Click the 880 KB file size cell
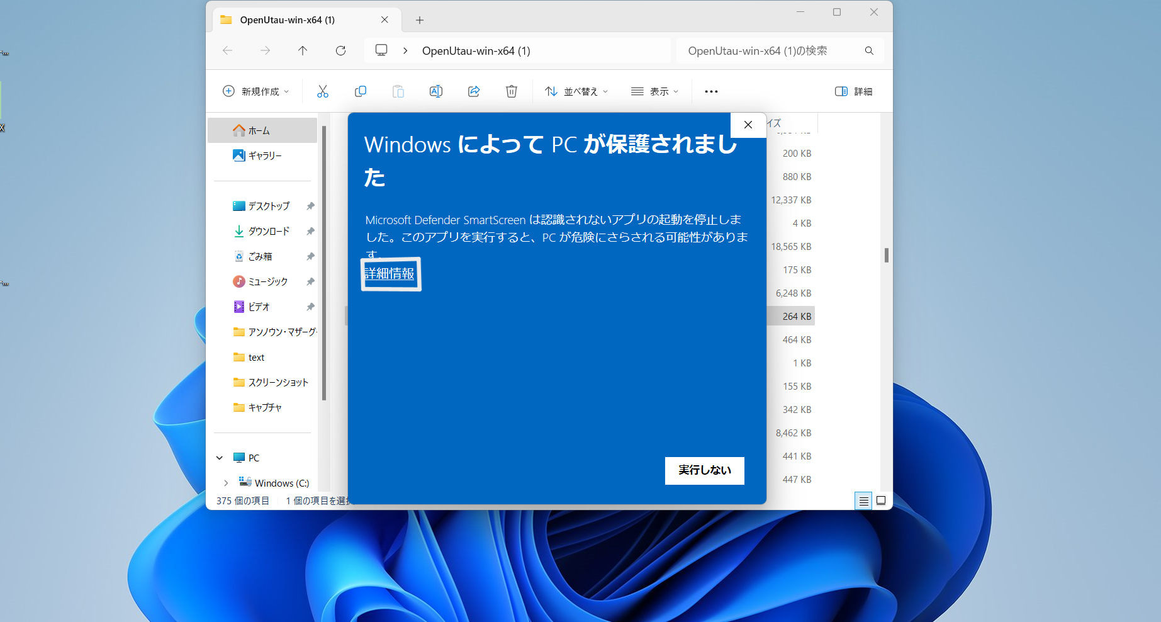 [x=797, y=176]
